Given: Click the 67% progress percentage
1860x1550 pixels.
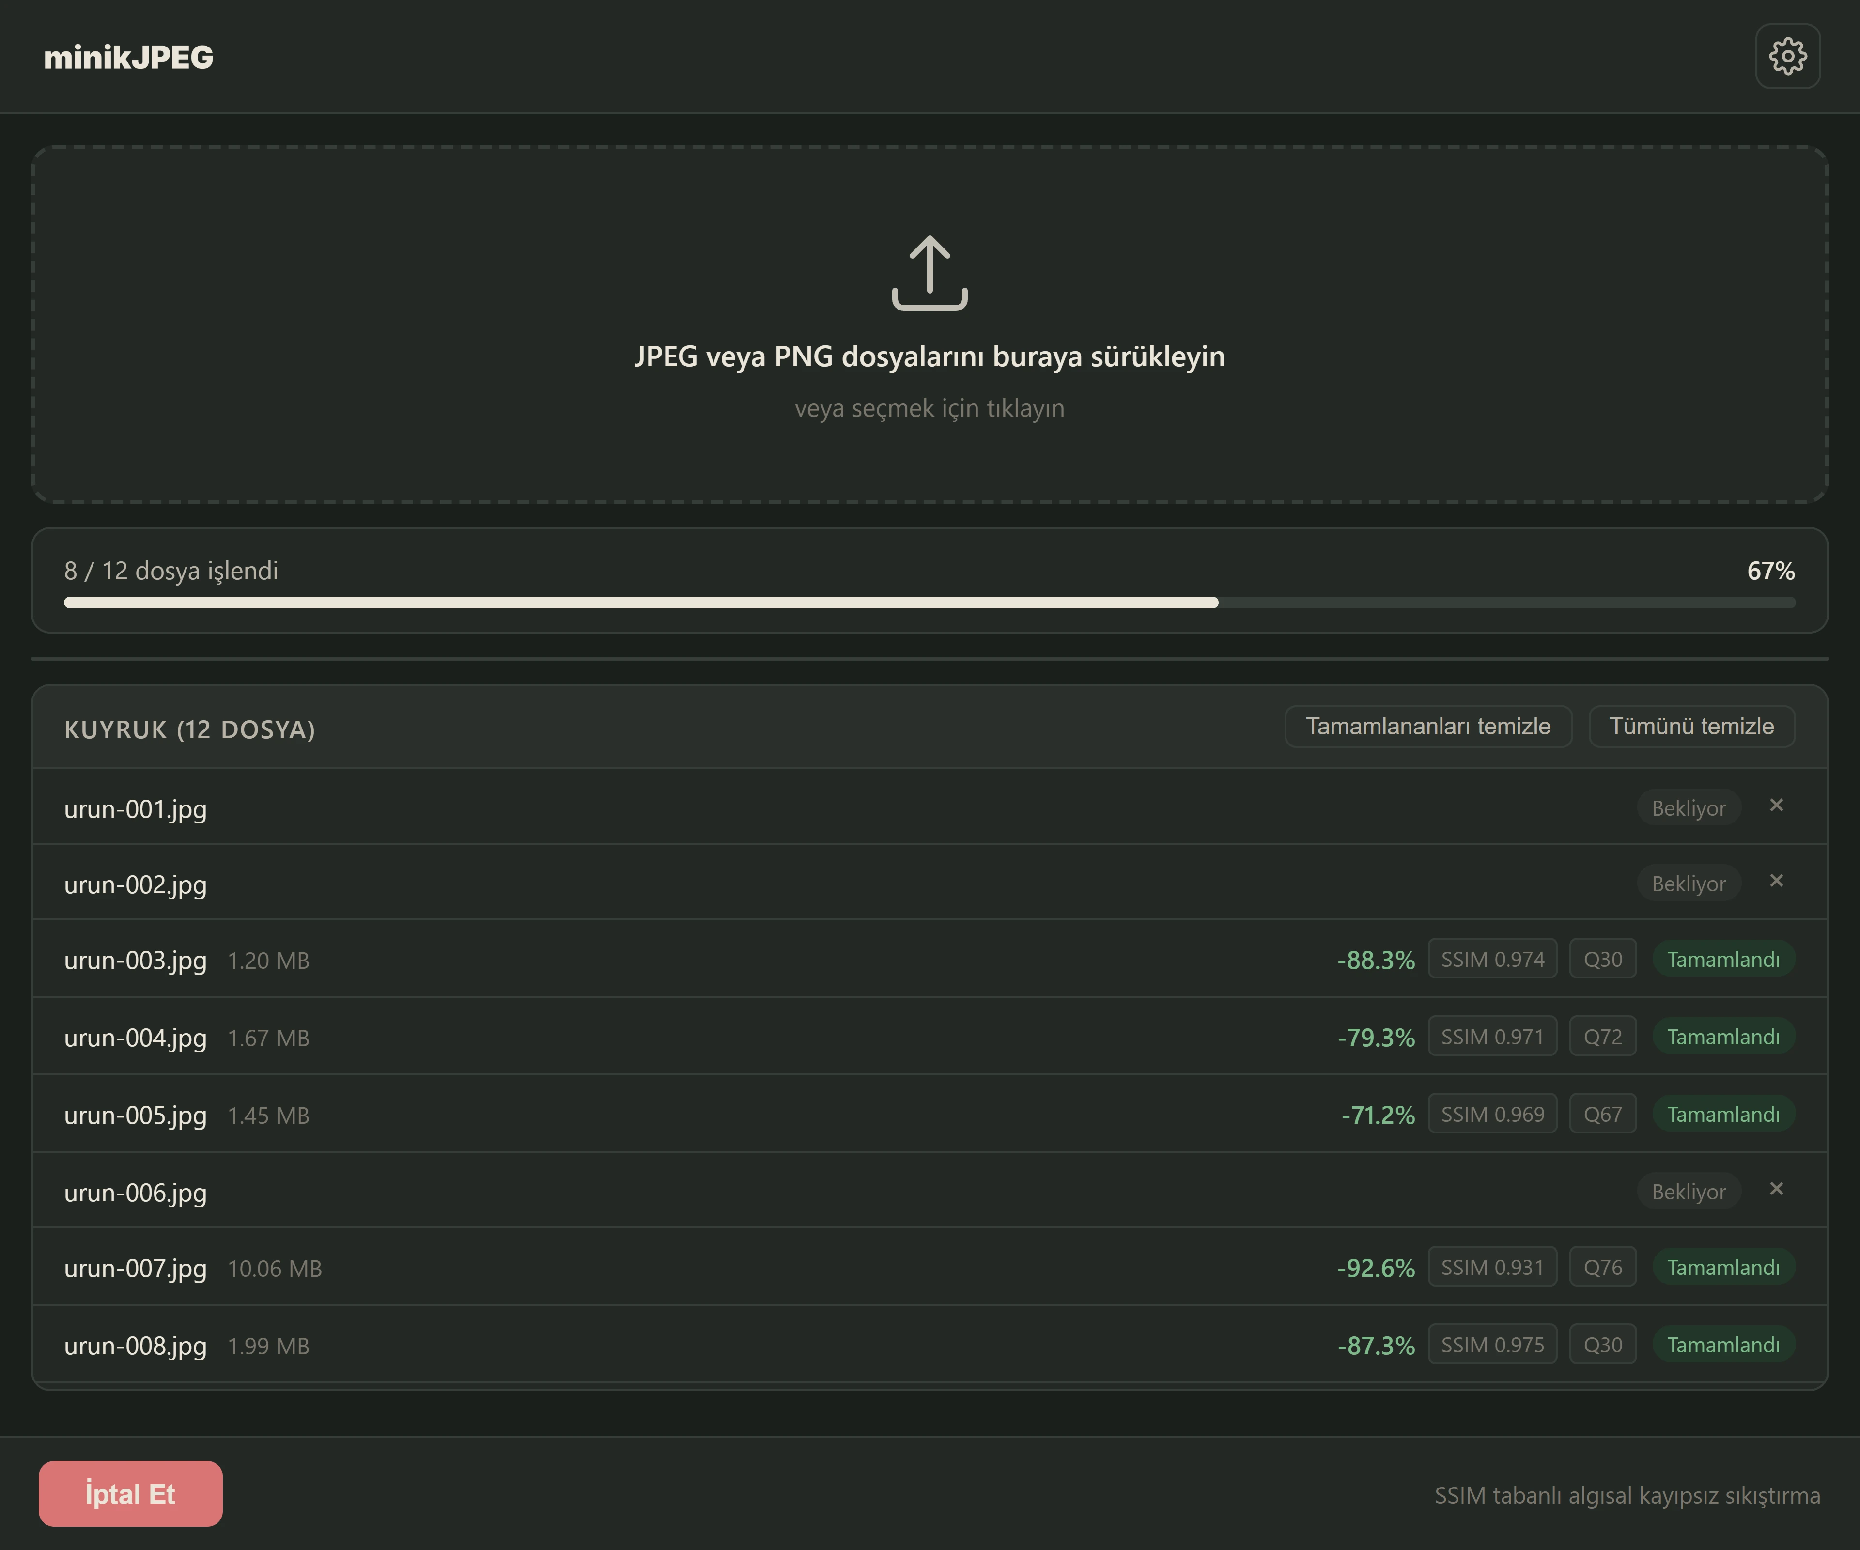Looking at the screenshot, I should point(1770,571).
